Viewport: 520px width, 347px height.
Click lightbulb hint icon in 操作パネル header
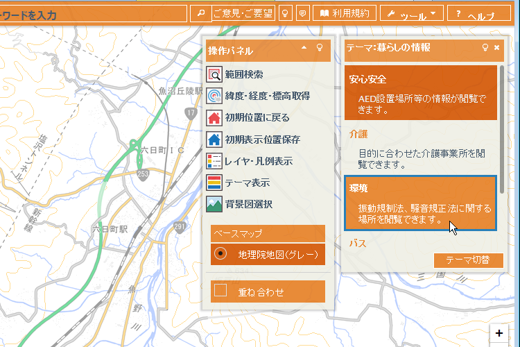pos(320,47)
